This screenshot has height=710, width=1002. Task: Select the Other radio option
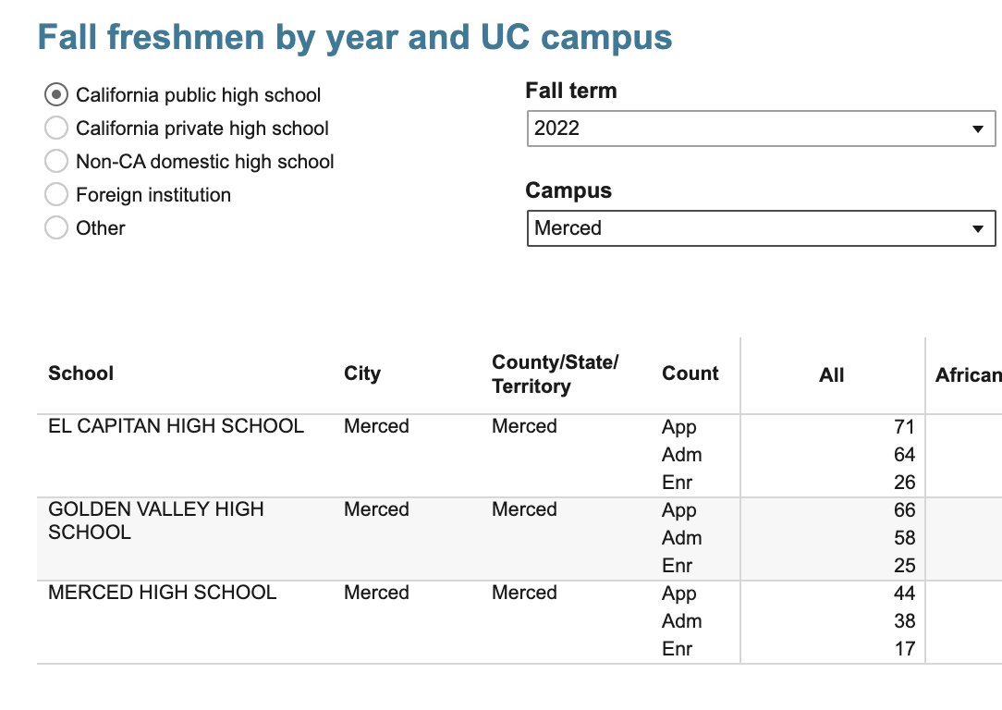pyautogui.click(x=56, y=227)
